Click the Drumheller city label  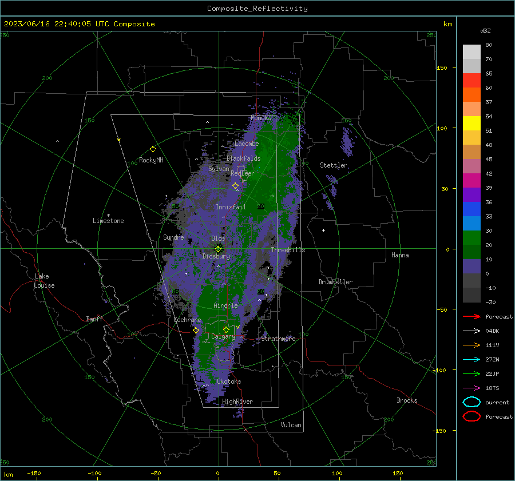335,282
